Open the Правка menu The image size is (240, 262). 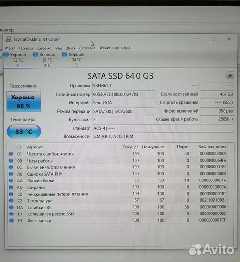(26, 49)
